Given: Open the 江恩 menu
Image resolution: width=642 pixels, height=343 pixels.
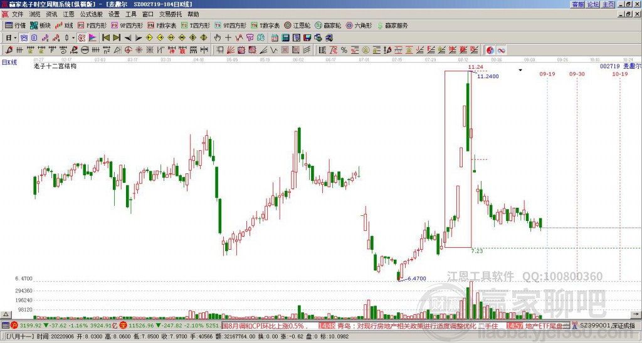Looking at the screenshot, I should pyautogui.click(x=68, y=14).
